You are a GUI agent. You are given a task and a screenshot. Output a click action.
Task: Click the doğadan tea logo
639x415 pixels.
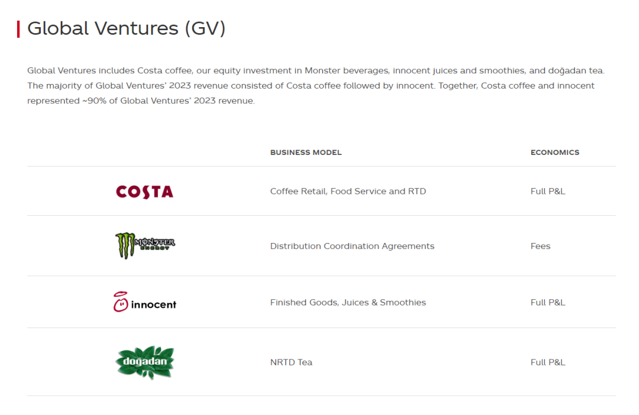[x=145, y=362]
